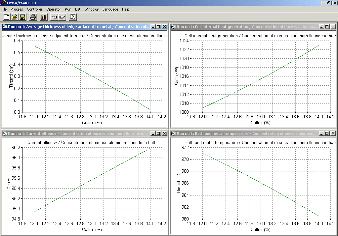Image resolution: width=338 pixels, height=236 pixels.
Task: Click the Average thickness window's system menu icon
Action: pyautogui.click(x=5, y=27)
